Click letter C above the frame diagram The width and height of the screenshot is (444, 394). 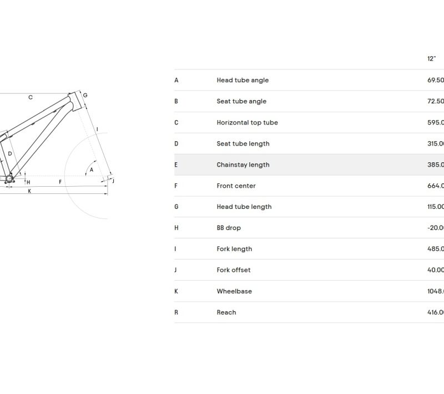click(31, 98)
